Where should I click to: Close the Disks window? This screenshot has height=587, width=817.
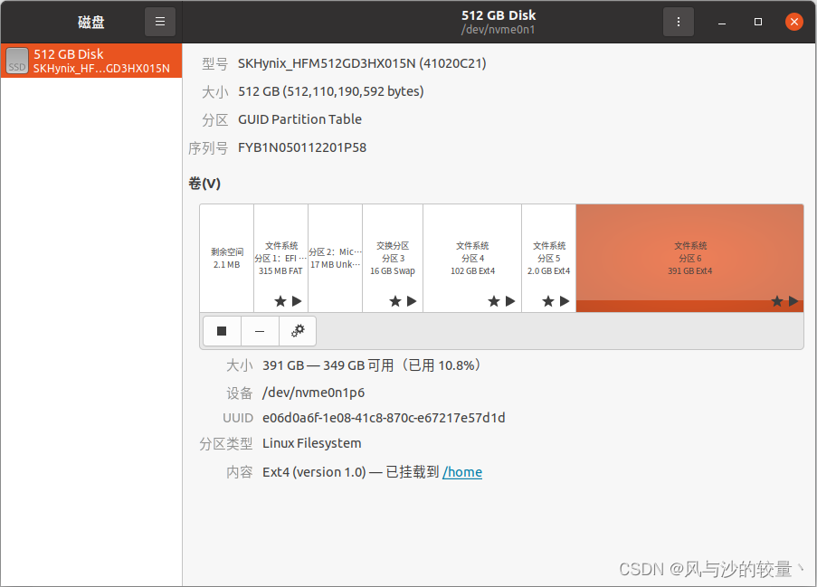click(794, 22)
